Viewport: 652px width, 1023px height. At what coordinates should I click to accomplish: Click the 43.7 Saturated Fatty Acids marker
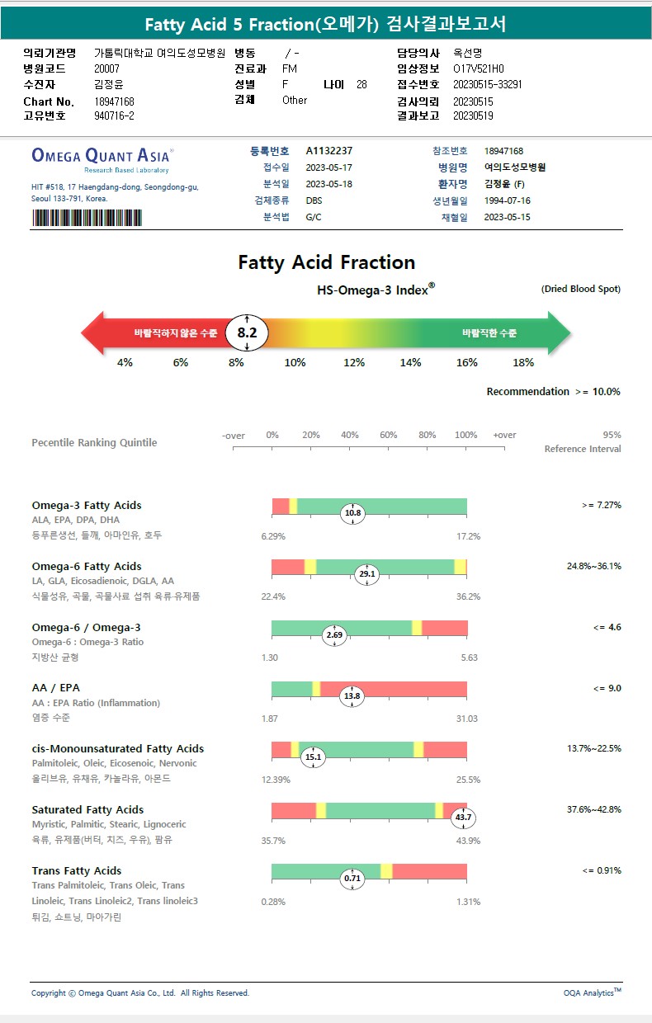[x=463, y=818]
